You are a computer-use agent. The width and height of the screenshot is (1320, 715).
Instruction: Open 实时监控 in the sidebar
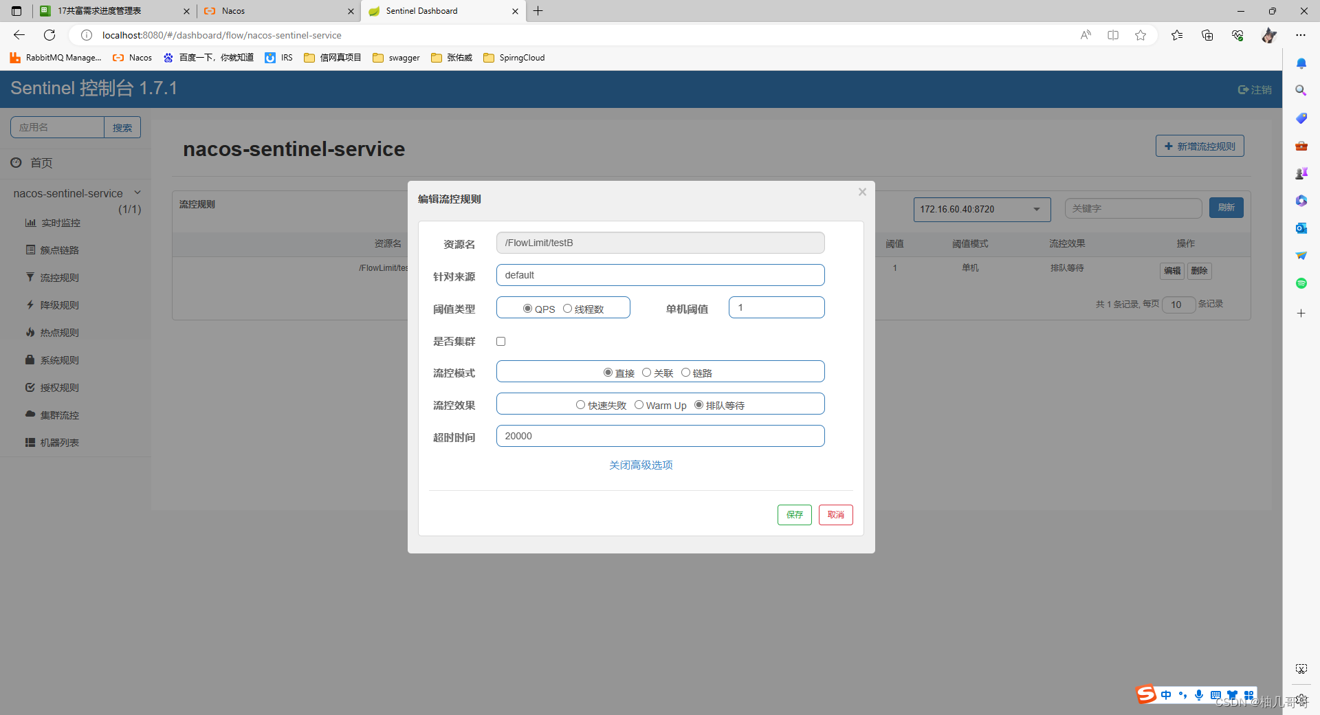pos(60,223)
